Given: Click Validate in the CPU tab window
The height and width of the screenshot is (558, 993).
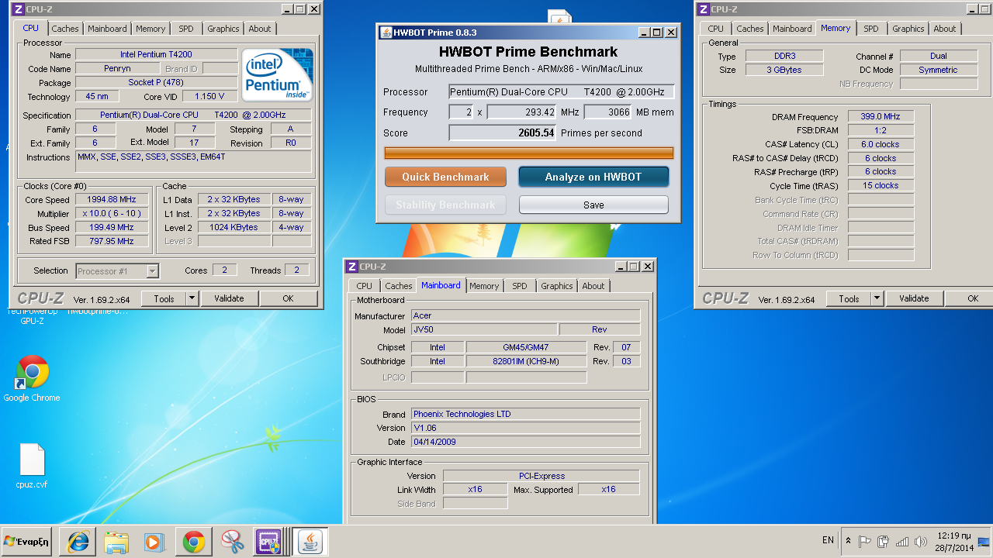Looking at the screenshot, I should (x=229, y=298).
